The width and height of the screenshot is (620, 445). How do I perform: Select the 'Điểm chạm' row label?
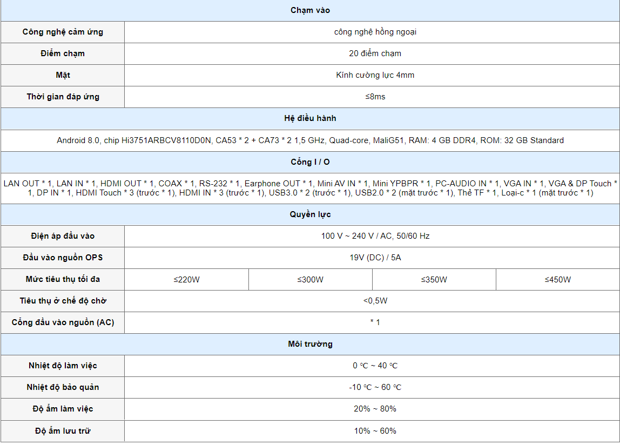coord(63,53)
